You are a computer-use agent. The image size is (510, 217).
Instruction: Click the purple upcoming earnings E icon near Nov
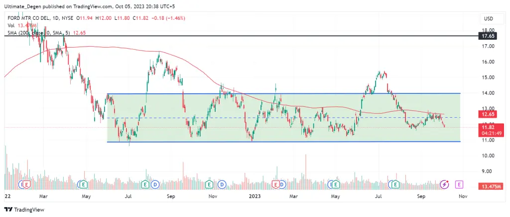click(459, 185)
